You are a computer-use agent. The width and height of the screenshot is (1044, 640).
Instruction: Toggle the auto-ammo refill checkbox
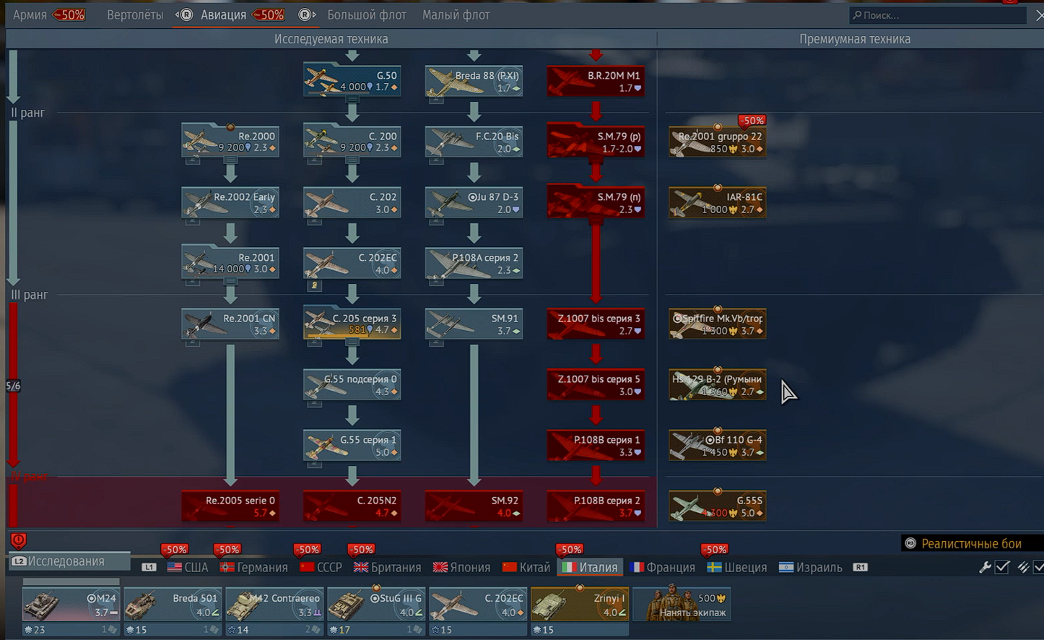coord(1039,567)
